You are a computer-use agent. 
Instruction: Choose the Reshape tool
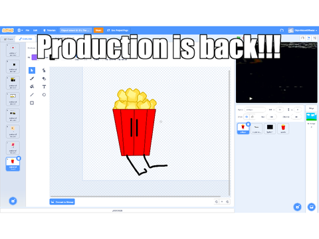[x=44, y=70]
